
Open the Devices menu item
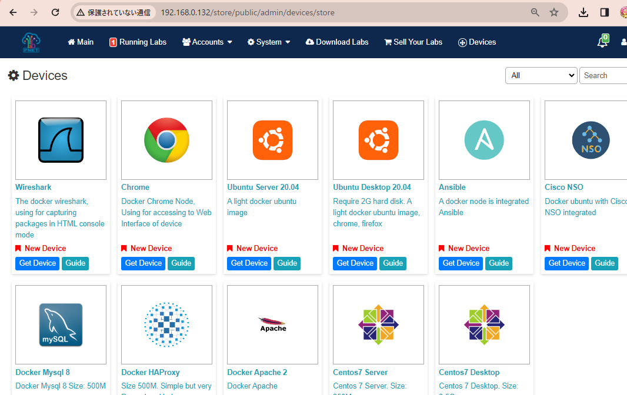477,42
